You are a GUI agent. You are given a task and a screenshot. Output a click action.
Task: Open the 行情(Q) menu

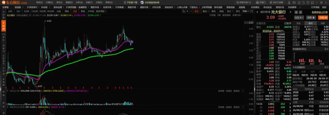tap(49, 2)
